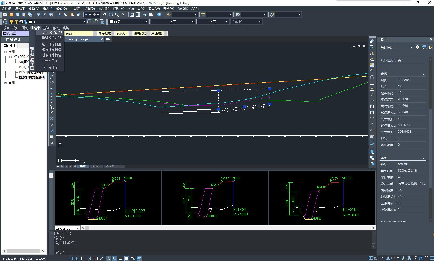Select the Eraser tool in right toolbar
Viewport: 434px width, 261px height.
[372, 41]
